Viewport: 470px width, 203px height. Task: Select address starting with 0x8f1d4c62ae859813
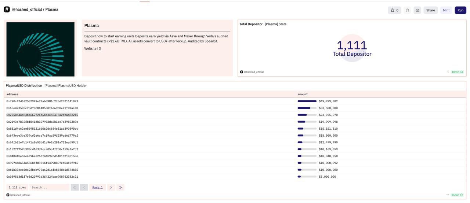pyautogui.click(x=42, y=129)
